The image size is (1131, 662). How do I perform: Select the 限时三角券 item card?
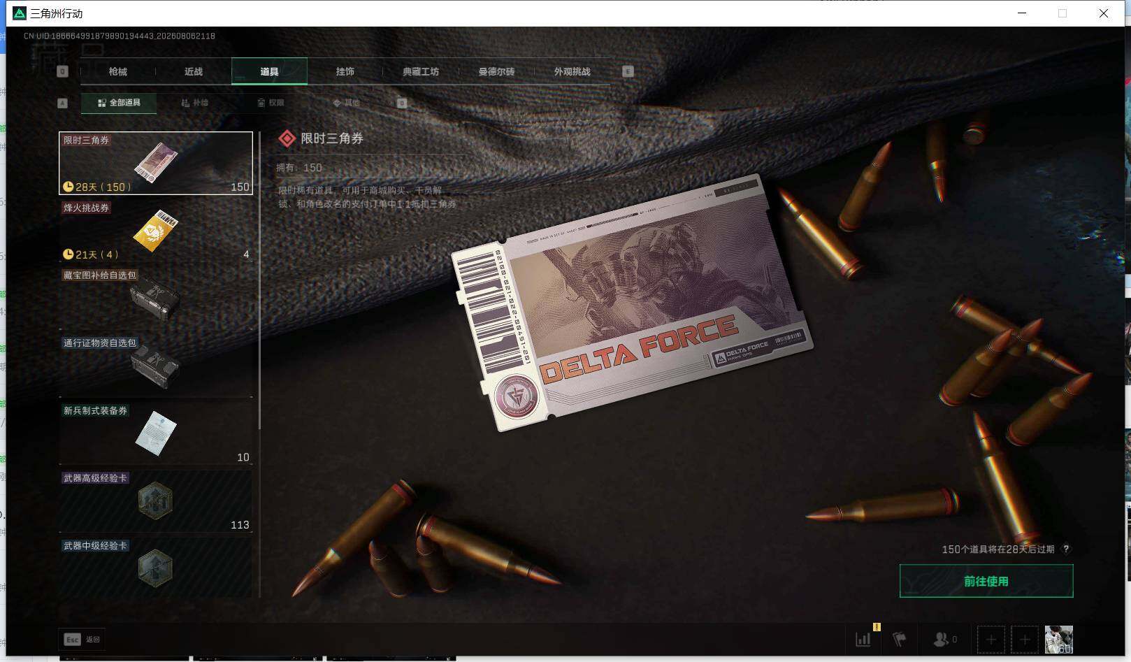pyautogui.click(x=156, y=163)
